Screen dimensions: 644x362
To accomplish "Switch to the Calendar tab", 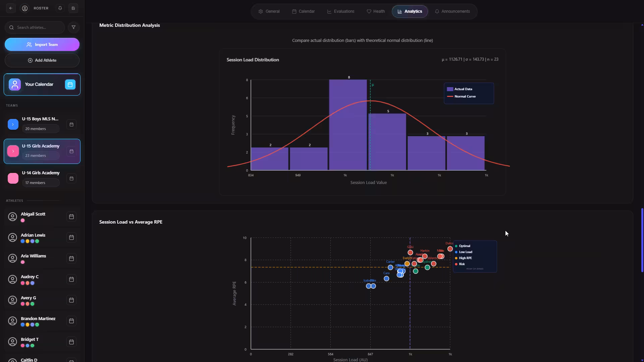I will (x=303, y=11).
